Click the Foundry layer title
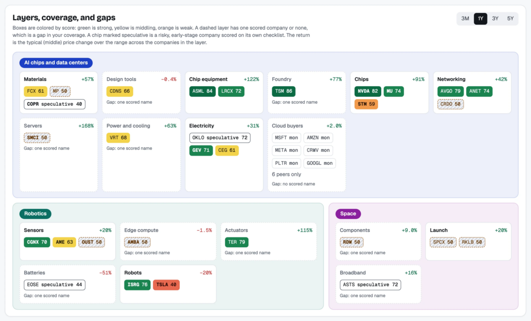This screenshot has width=531, height=321. pos(282,79)
